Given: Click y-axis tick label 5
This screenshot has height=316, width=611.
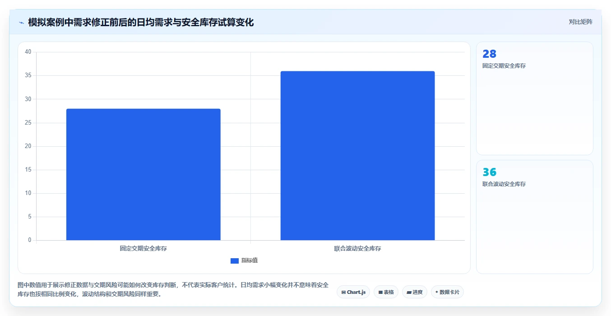Looking at the screenshot, I should point(30,217).
